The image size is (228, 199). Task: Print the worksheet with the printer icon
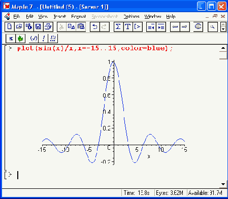48,27
